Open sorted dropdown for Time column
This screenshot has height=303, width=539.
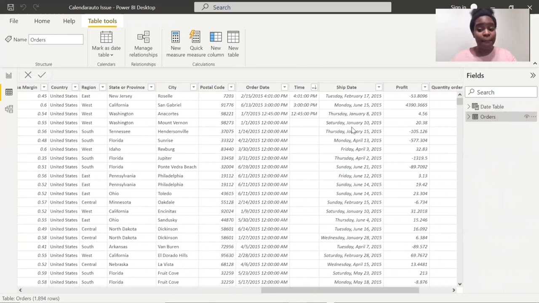314,87
